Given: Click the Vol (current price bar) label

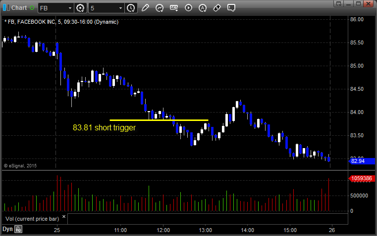Looking at the screenshot, I should coord(32,219).
